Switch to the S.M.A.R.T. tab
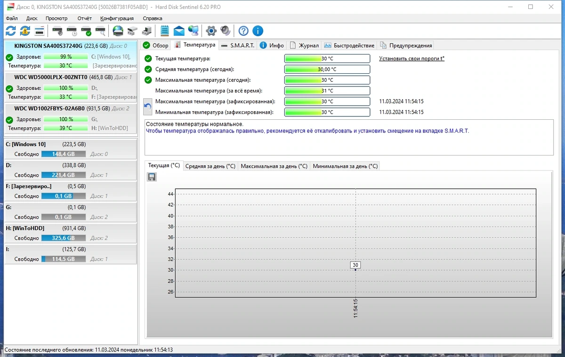The height and width of the screenshot is (357, 565). point(238,46)
